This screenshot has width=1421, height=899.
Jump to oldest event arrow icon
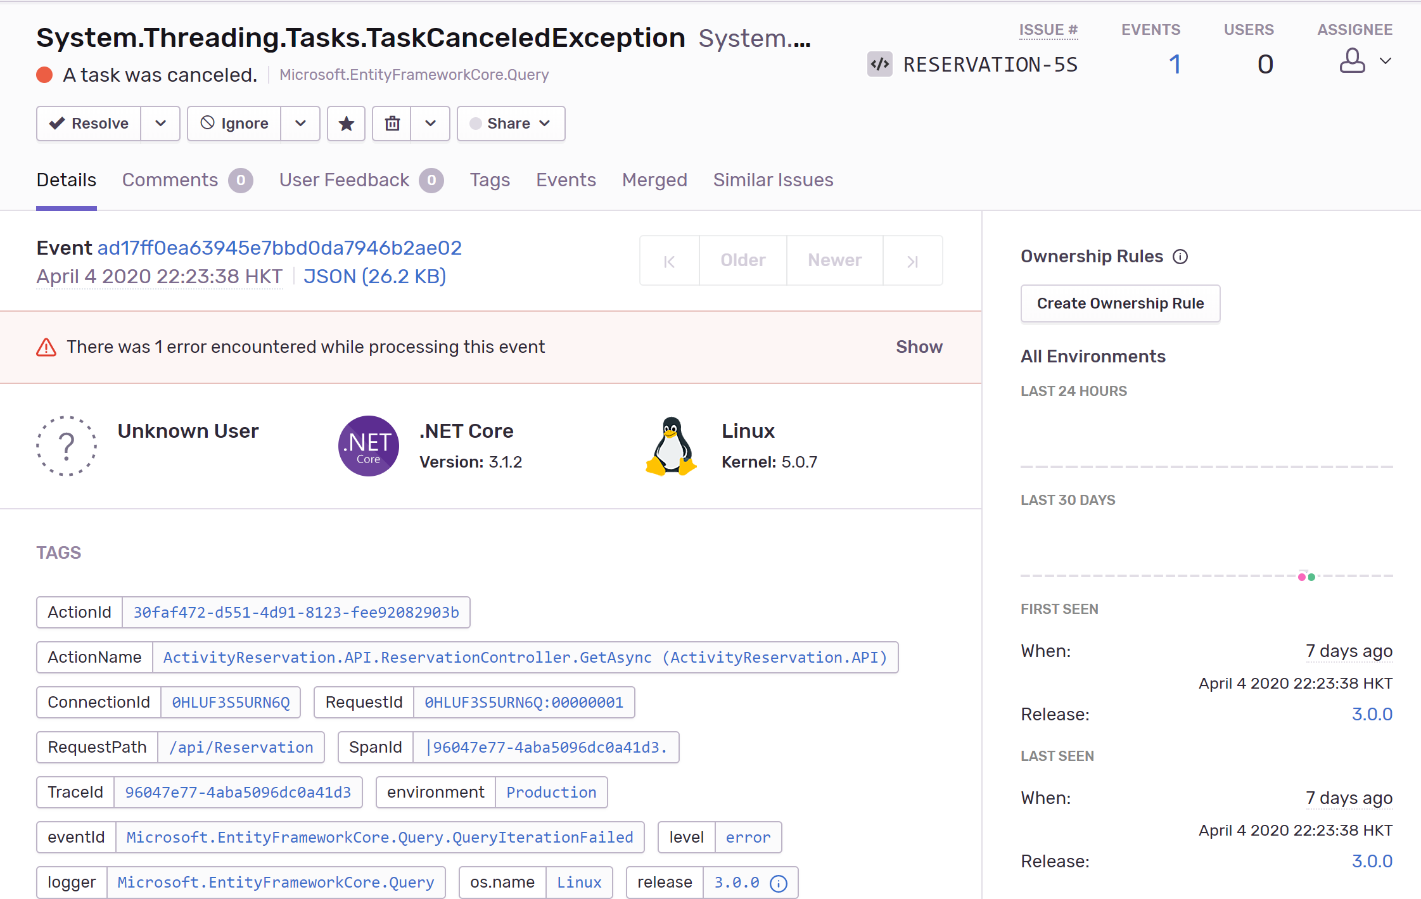[670, 261]
